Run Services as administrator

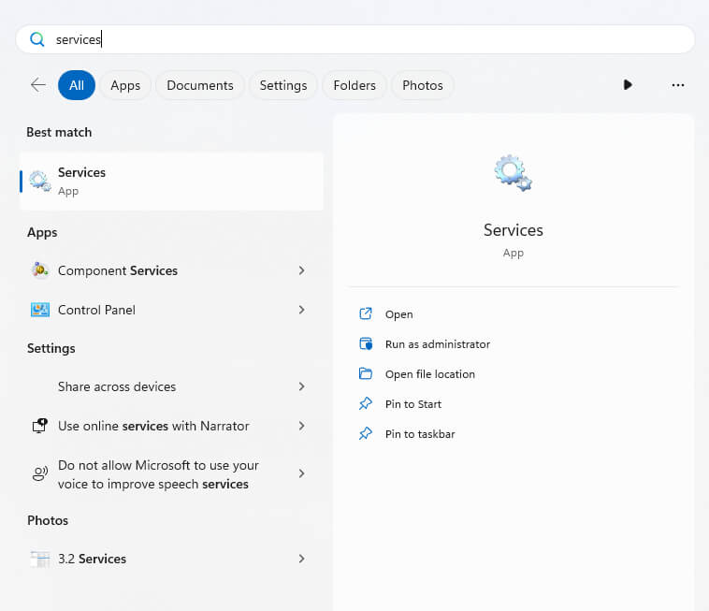tap(437, 344)
